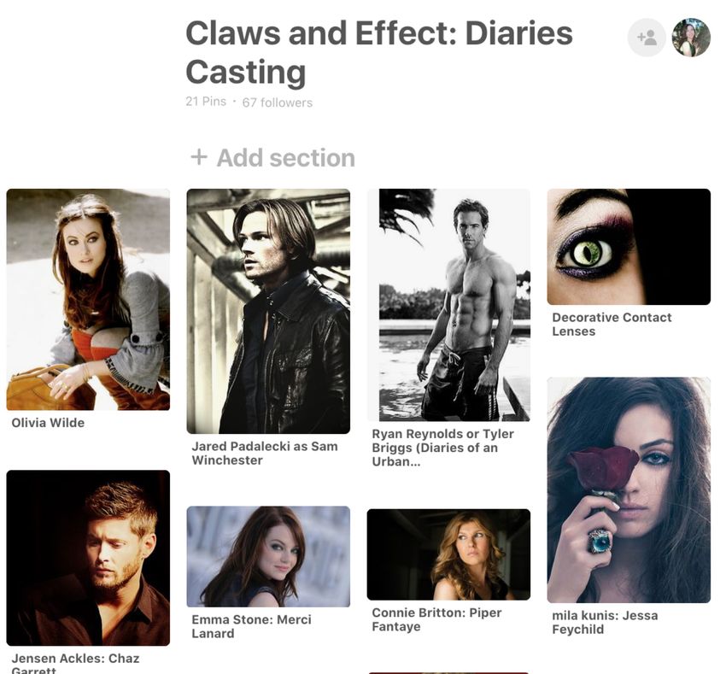726x674 pixels.
Task: Open the green cat-eye contact lens pin
Action: pos(629,246)
